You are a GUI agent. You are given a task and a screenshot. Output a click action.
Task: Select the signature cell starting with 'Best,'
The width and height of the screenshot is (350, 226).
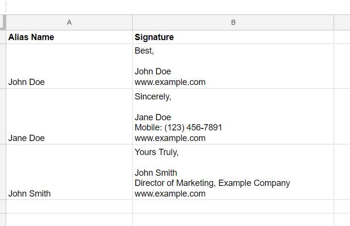(233, 66)
